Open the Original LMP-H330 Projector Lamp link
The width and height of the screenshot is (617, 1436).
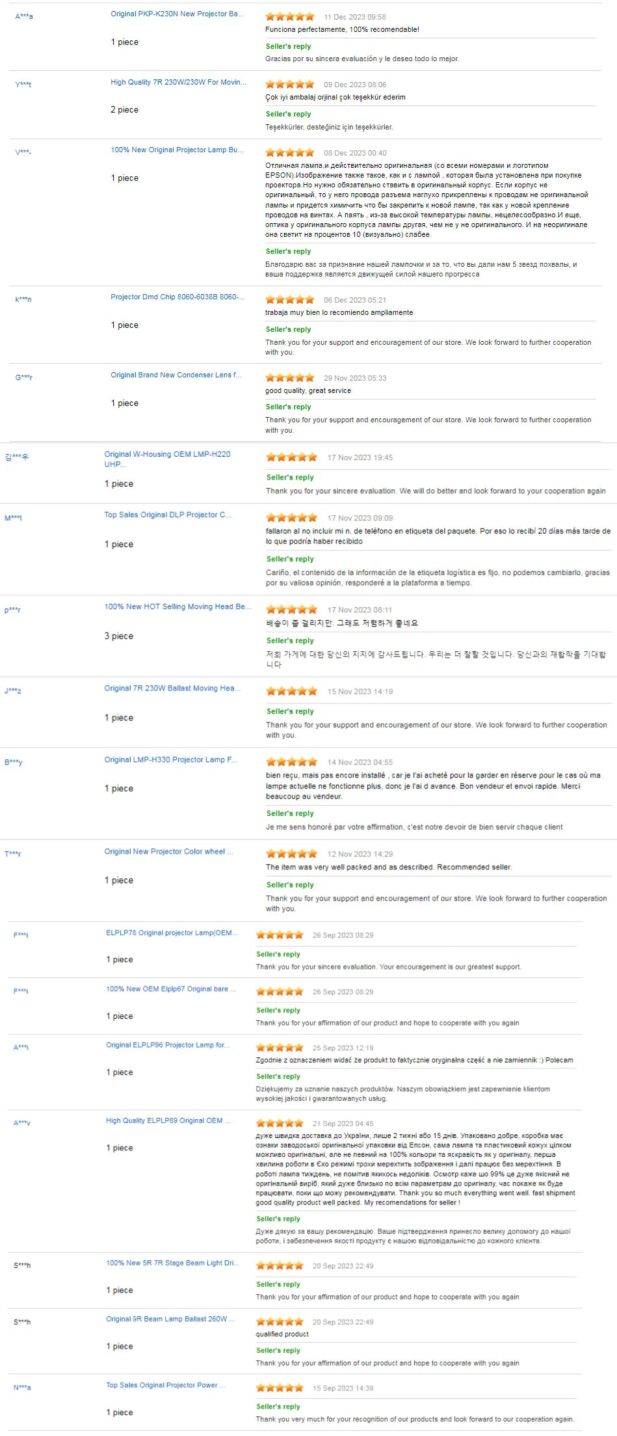coord(170,759)
